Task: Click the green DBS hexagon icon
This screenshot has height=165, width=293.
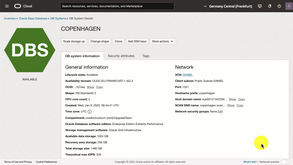Action: [30, 50]
